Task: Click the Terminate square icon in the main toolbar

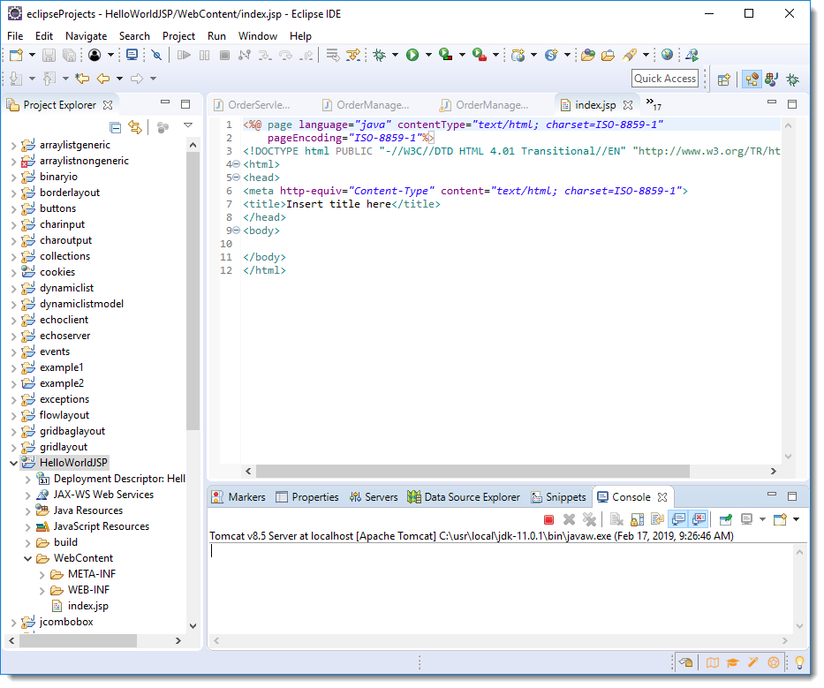Action: click(x=224, y=55)
